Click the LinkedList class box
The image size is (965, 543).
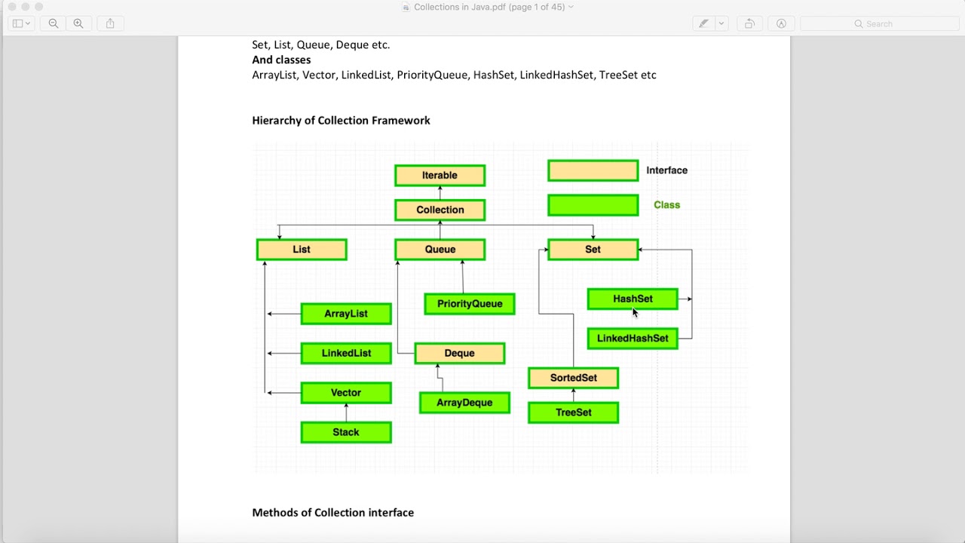pyautogui.click(x=346, y=353)
